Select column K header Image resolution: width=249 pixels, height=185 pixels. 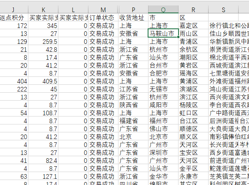click(x=43, y=10)
